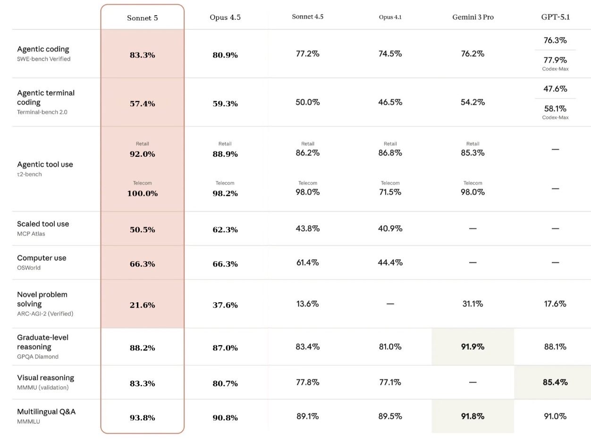Select the GPT-5.1 column header
The height and width of the screenshot is (444, 591).
555,17
